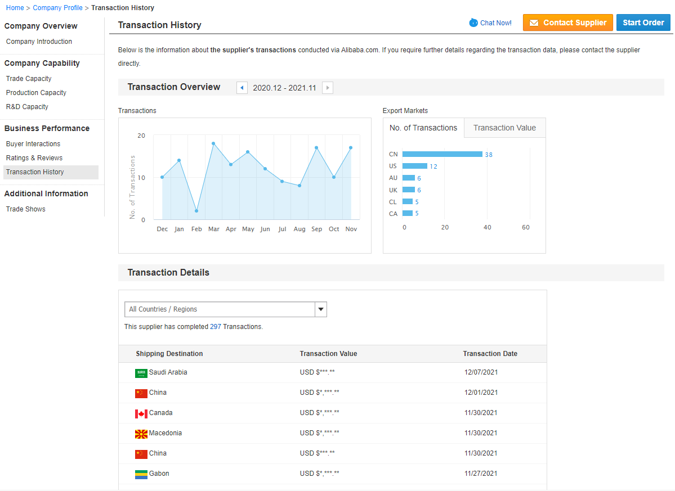Click the March data point on the chart

(x=213, y=143)
